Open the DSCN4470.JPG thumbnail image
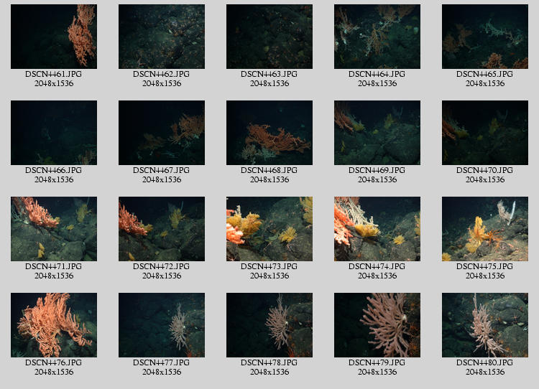 [x=485, y=133]
